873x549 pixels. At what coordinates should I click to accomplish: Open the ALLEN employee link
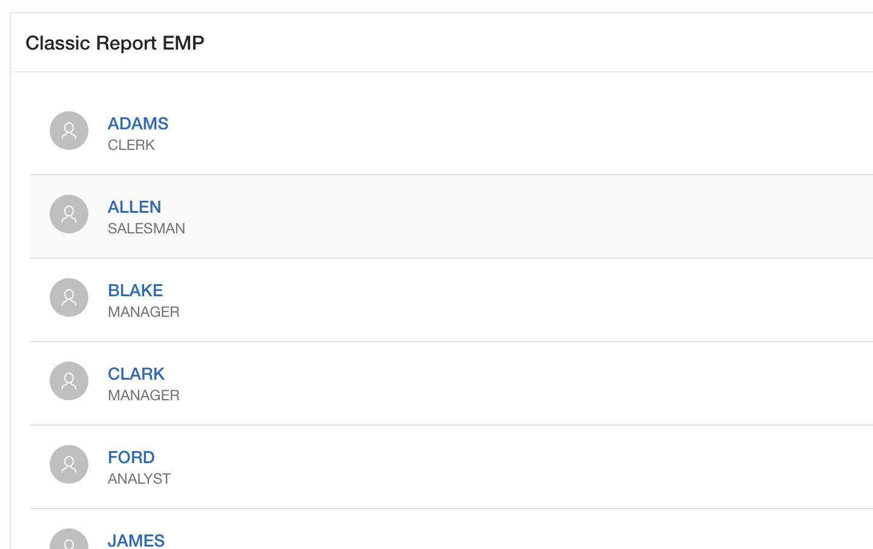coord(134,207)
